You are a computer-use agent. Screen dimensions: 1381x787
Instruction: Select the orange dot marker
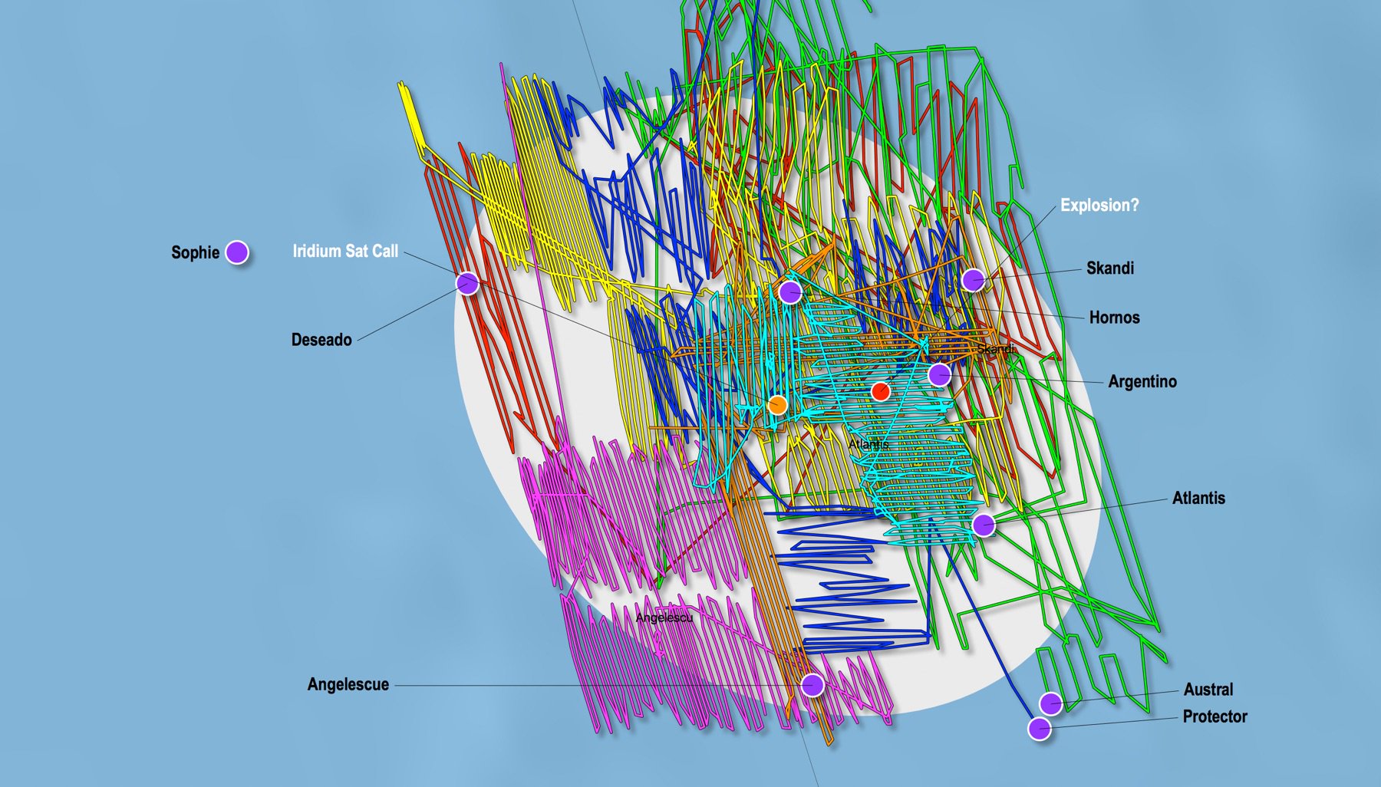pos(778,405)
